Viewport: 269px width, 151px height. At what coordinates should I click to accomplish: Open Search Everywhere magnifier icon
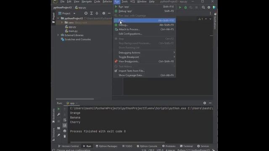[x=203, y=8]
